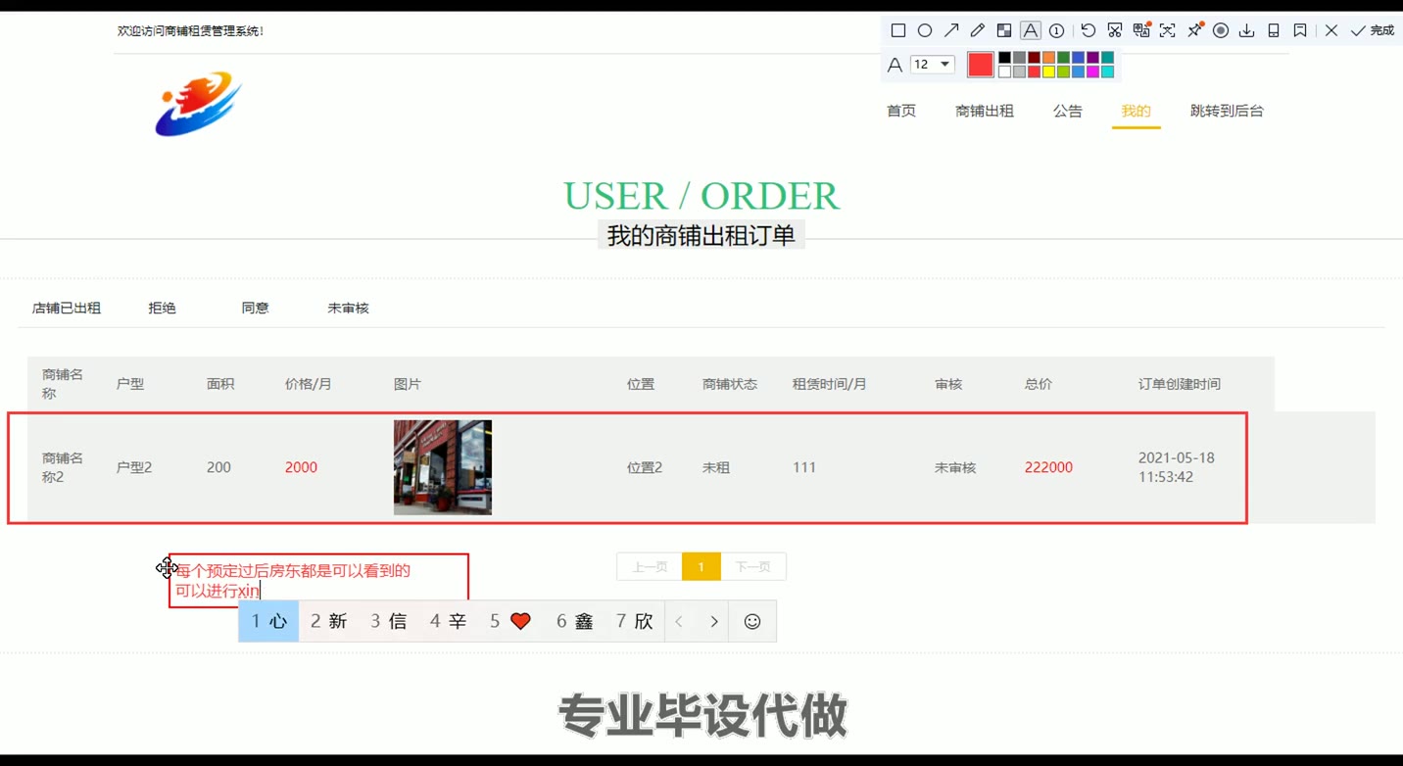This screenshot has height=766, width=1403.
Task: Open the 公告 navigation item
Action: [x=1068, y=111]
